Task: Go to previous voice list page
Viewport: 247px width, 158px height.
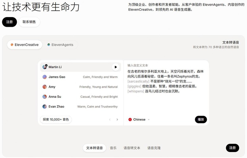Action: pos(110,120)
